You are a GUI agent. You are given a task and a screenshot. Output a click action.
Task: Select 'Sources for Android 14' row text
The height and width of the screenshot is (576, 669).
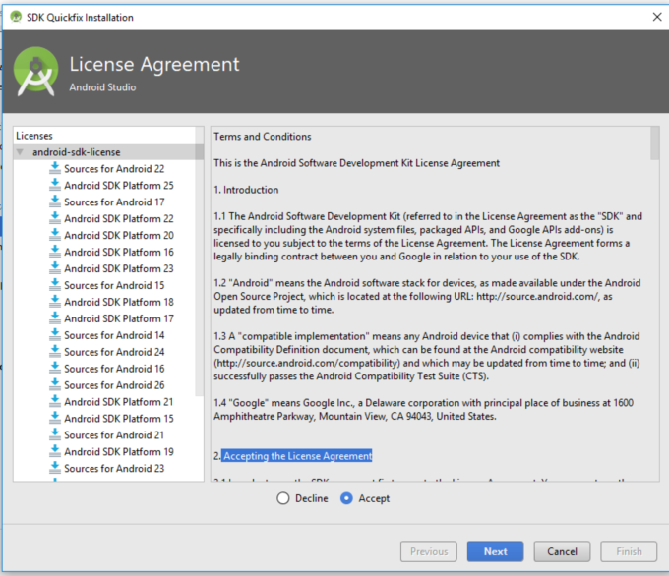(x=114, y=335)
